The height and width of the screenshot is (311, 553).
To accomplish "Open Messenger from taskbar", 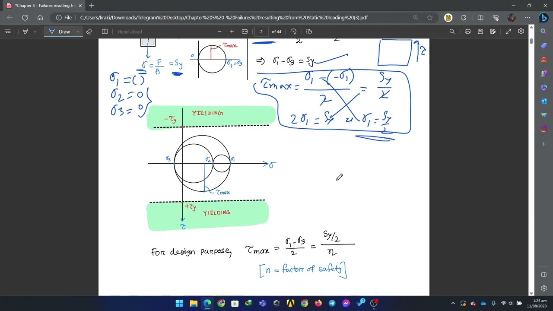I will tap(346, 303).
